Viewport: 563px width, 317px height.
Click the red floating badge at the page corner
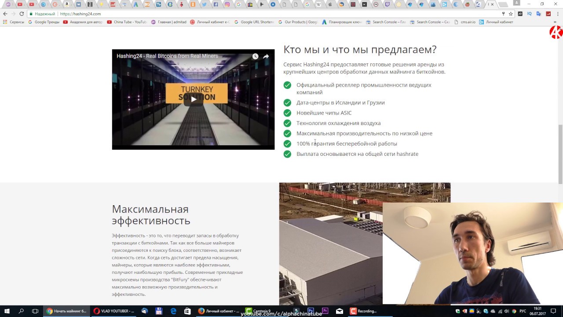tap(556, 32)
